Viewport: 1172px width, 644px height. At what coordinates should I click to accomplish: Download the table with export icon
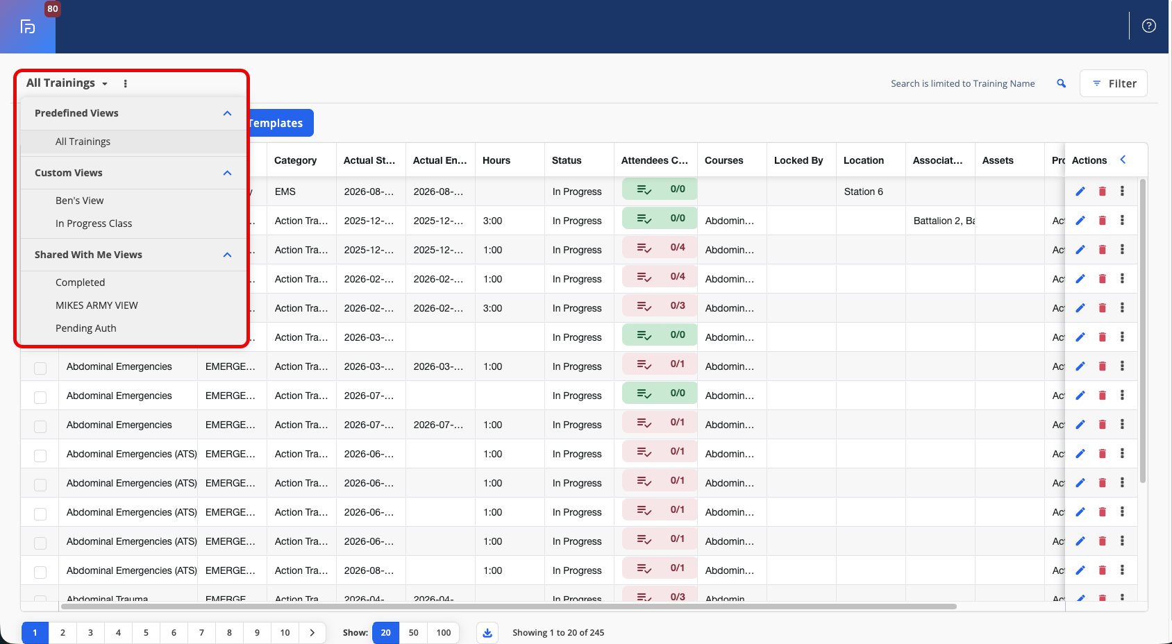(x=487, y=633)
